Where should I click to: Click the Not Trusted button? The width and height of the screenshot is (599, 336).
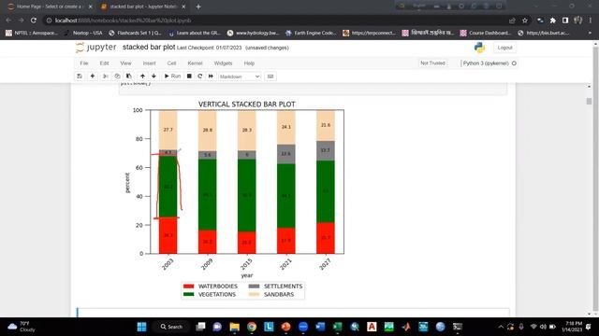432,63
